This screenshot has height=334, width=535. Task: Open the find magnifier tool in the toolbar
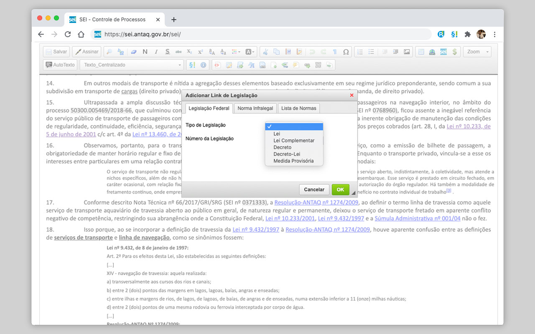point(110,52)
